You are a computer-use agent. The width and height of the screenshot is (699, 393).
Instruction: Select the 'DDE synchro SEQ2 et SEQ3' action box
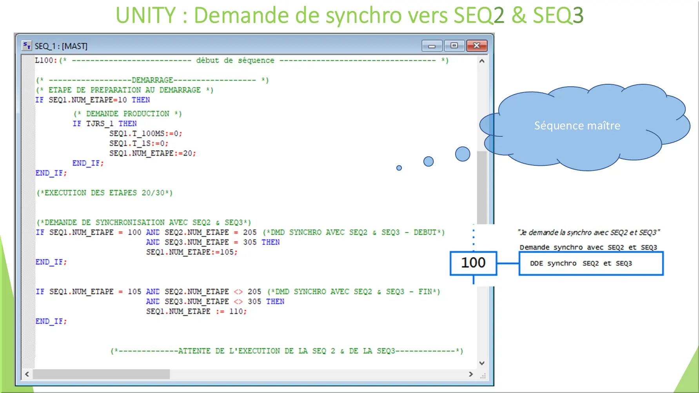coord(591,263)
